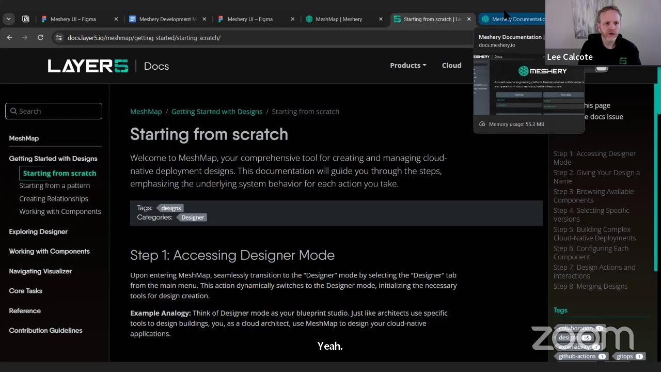Expand Getting Started with Designs sidebar section
The image size is (661, 372).
pyautogui.click(x=53, y=159)
